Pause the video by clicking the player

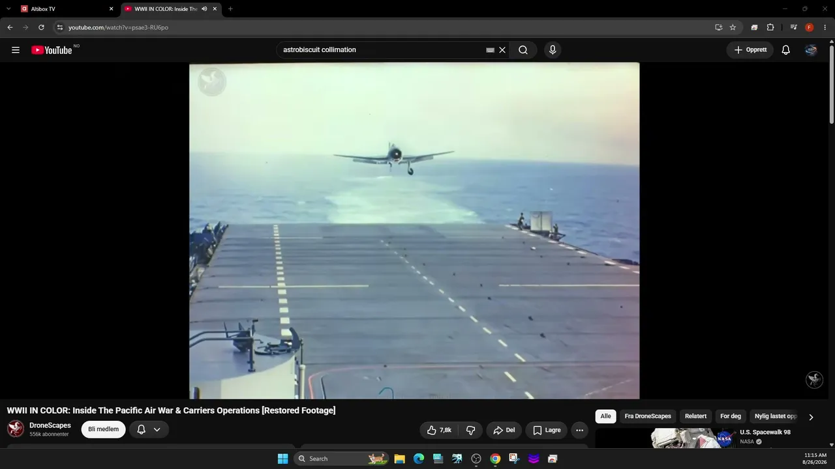coord(414,231)
